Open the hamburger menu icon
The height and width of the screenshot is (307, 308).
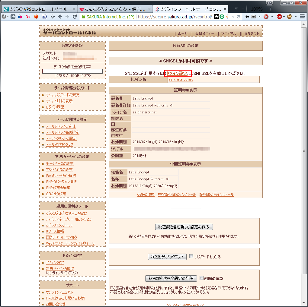[302, 17]
